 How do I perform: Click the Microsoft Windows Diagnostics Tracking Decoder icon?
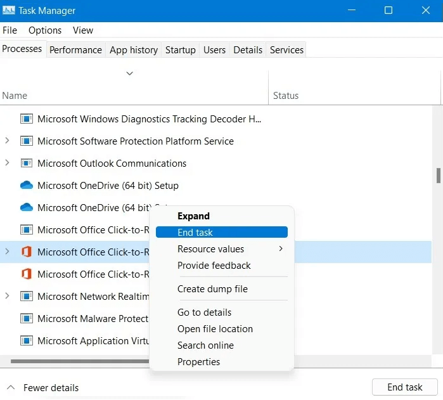click(27, 119)
